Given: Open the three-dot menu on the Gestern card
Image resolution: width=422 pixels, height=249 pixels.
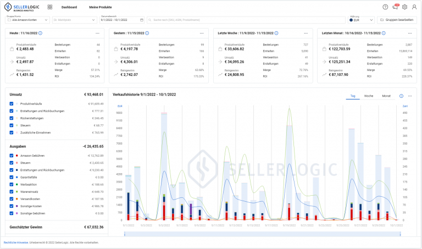Looking at the screenshot, I should pos(202,33).
